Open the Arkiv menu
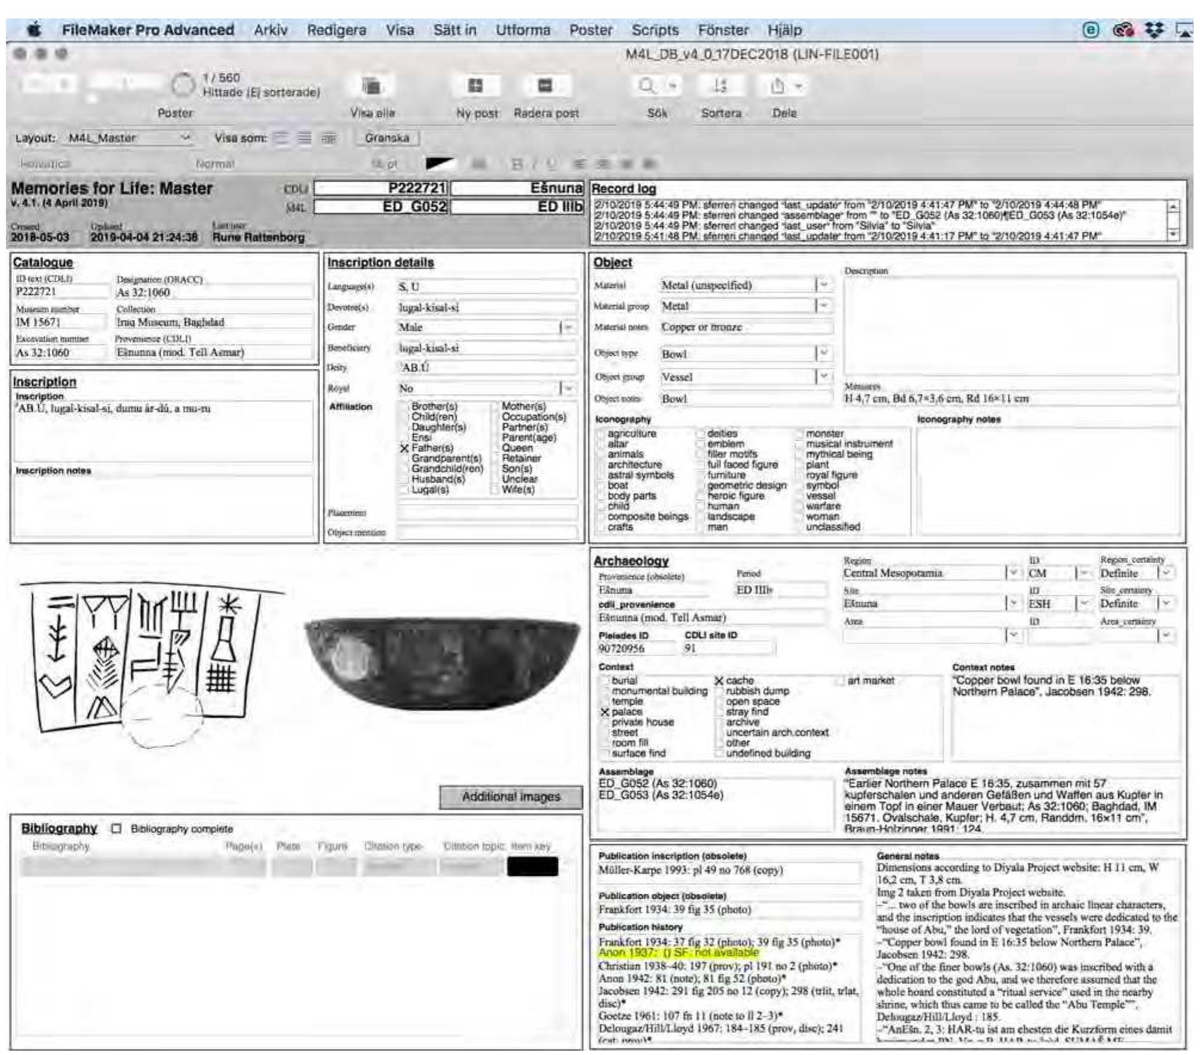Image resolution: width=1203 pixels, height=1055 pixels. 270,30
